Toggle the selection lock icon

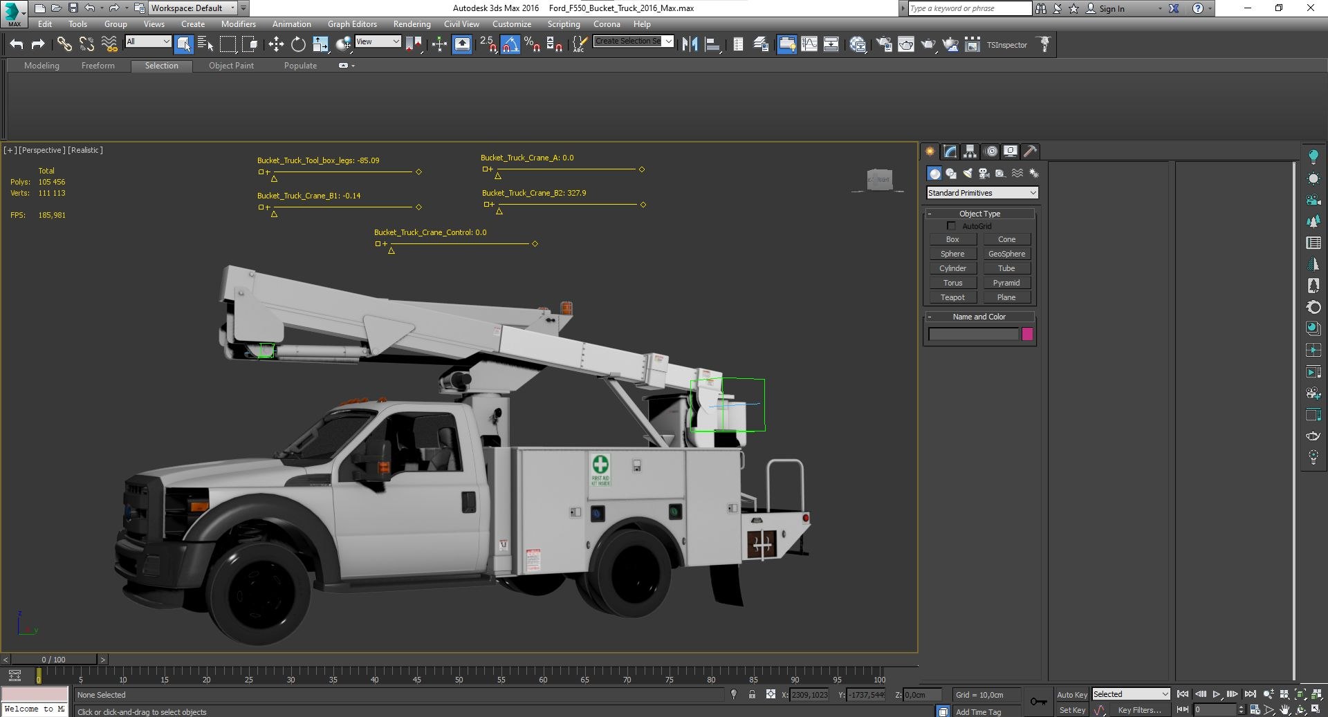pos(752,695)
